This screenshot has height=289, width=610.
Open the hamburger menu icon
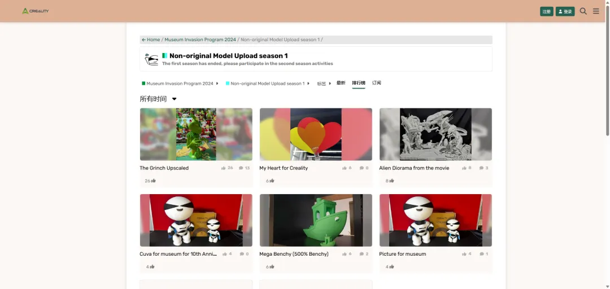pos(596,11)
